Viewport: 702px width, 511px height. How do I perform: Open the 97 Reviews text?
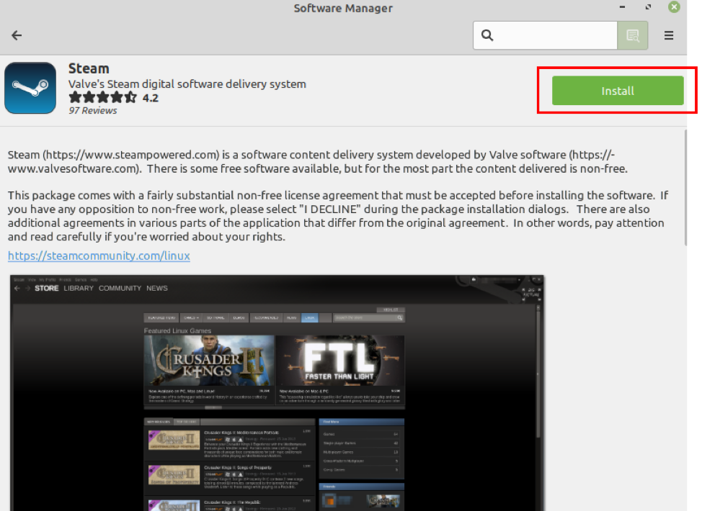tap(93, 110)
